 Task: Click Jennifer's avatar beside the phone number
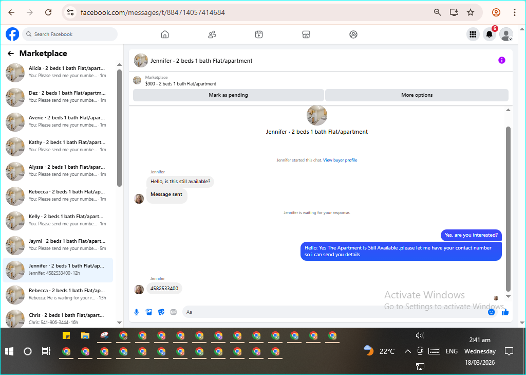(x=139, y=289)
